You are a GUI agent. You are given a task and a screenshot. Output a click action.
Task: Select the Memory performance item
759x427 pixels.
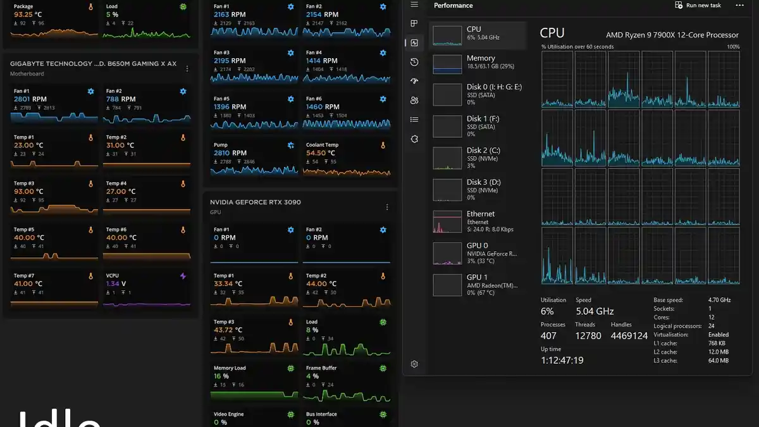[x=478, y=62]
